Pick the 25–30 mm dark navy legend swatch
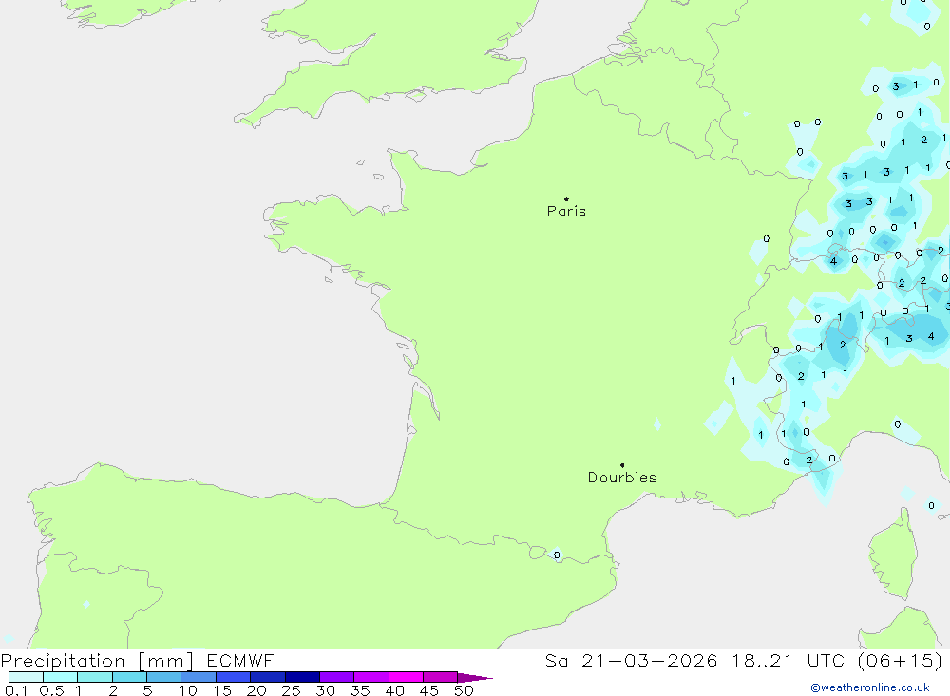Screen dimensions: 950x696 [302, 677]
